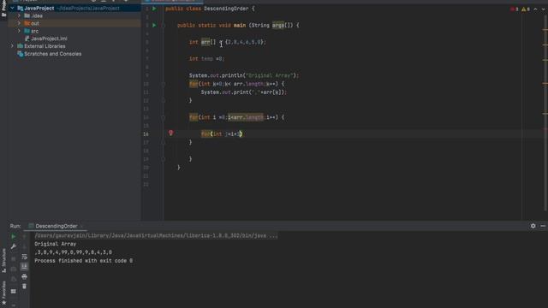The image size is (548, 308).
Task: Expand the src folder
Action: point(19,31)
